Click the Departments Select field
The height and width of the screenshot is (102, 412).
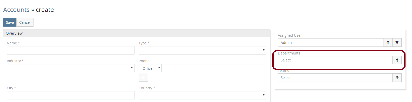point(335,60)
